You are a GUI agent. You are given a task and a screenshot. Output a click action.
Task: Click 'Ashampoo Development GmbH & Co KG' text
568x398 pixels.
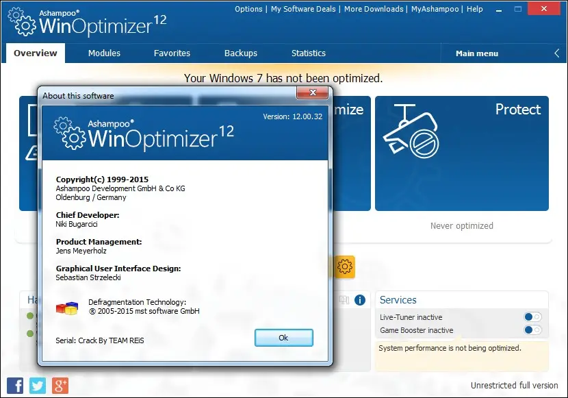click(120, 188)
